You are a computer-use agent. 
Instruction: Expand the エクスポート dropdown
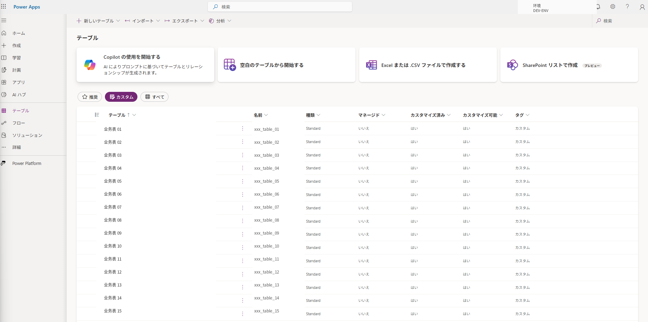pyautogui.click(x=202, y=21)
